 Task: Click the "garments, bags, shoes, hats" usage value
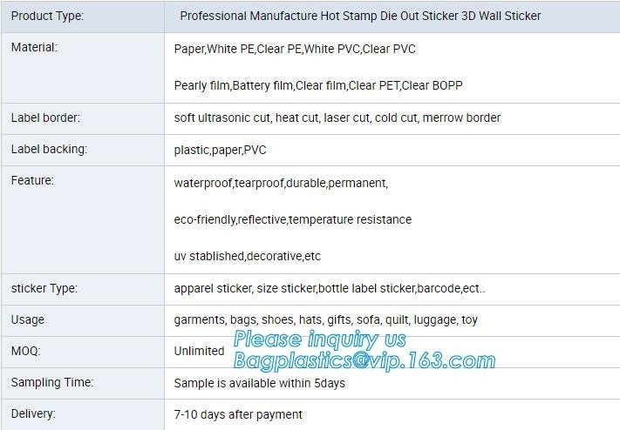(325, 319)
